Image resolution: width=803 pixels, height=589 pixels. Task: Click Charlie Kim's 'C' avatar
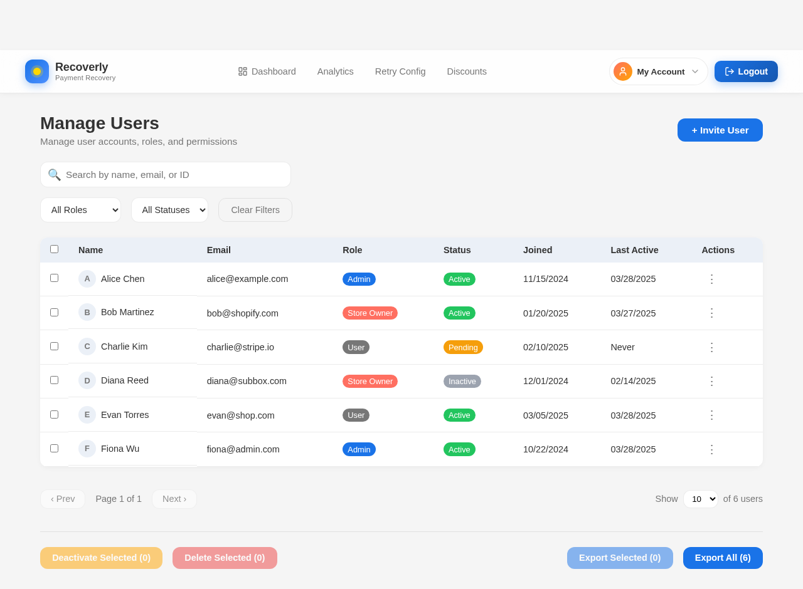pos(87,347)
